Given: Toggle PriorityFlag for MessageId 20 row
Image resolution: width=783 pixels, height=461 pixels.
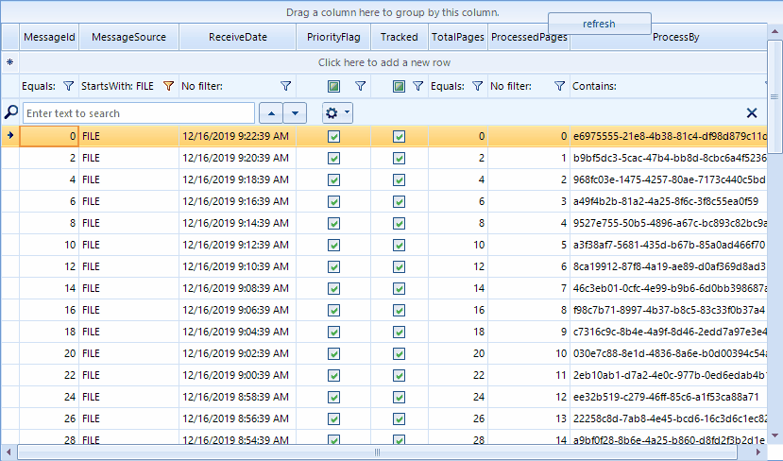Looking at the screenshot, I should pyautogui.click(x=333, y=353).
